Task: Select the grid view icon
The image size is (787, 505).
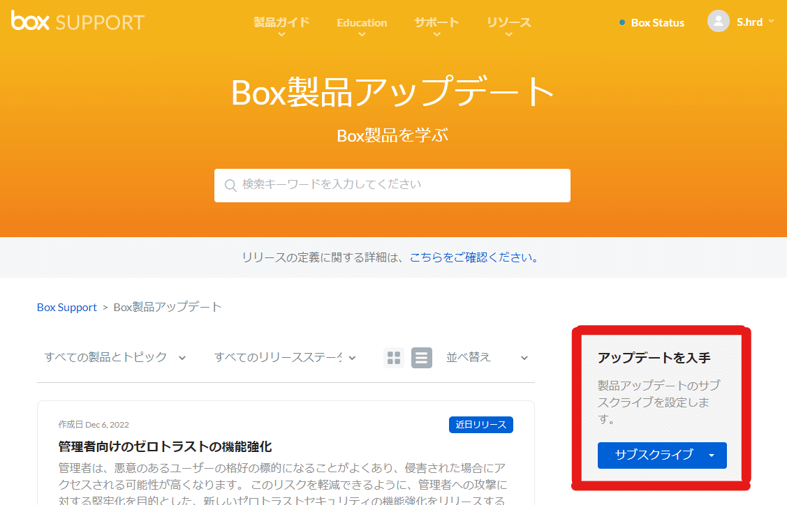Action: coord(394,357)
